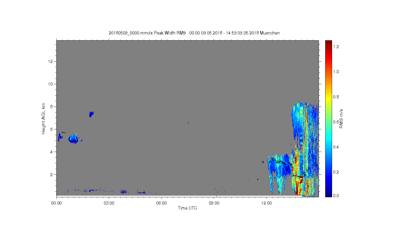
Task: Click the height tick label 6
Action: pyautogui.click(x=52, y=129)
